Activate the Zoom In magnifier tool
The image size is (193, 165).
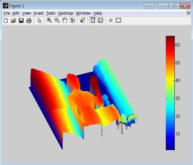tap(49, 20)
